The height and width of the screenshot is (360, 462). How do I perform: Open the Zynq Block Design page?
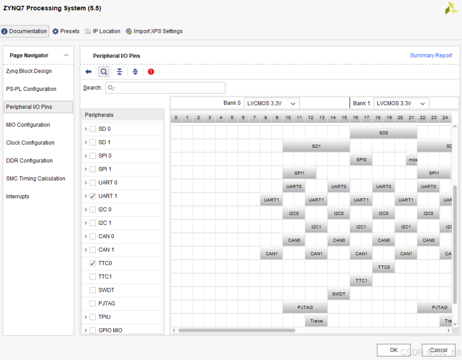pyautogui.click(x=29, y=71)
